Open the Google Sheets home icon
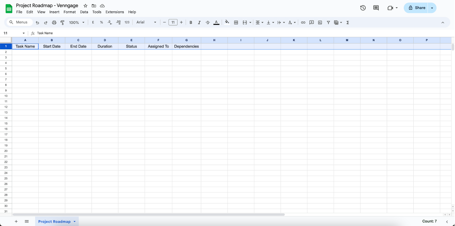 (x=9, y=8)
